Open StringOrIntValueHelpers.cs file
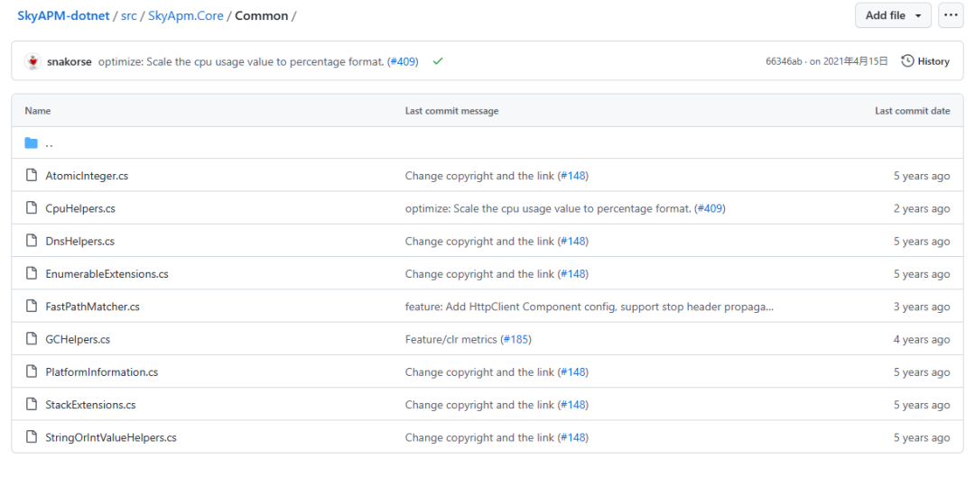Screen dimensions: 975x486 coord(111,437)
